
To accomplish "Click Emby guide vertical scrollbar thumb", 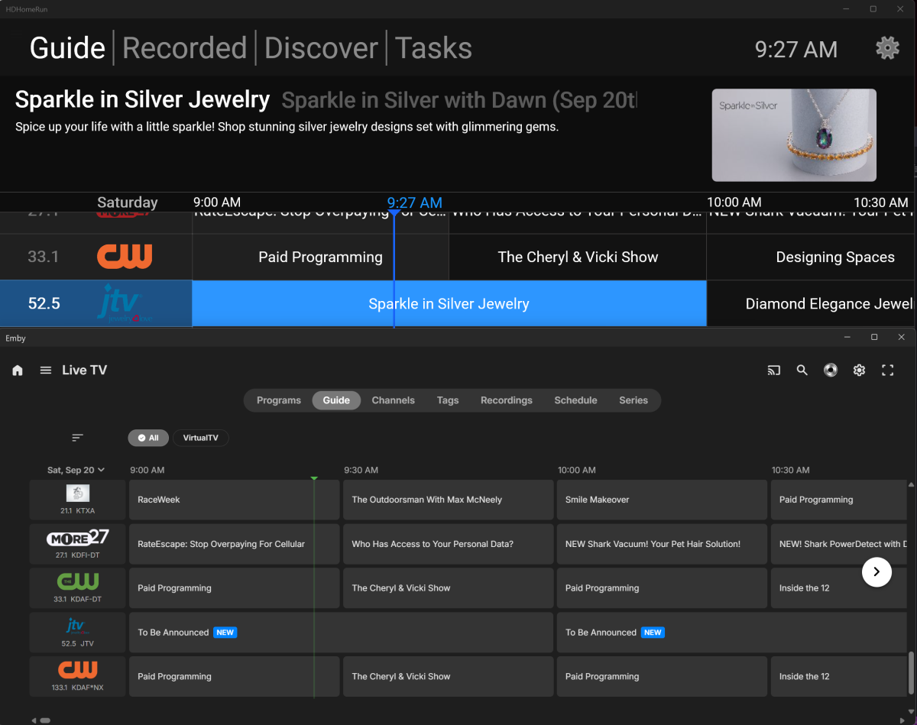I will coord(910,672).
